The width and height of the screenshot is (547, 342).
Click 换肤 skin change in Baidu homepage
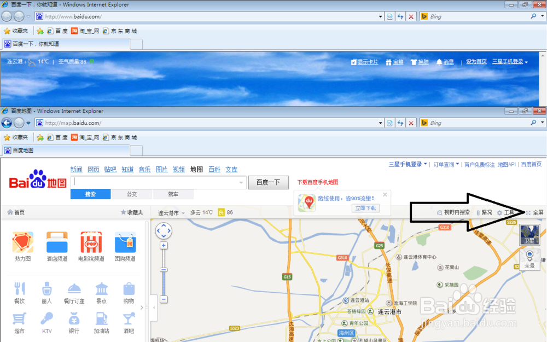click(x=420, y=62)
